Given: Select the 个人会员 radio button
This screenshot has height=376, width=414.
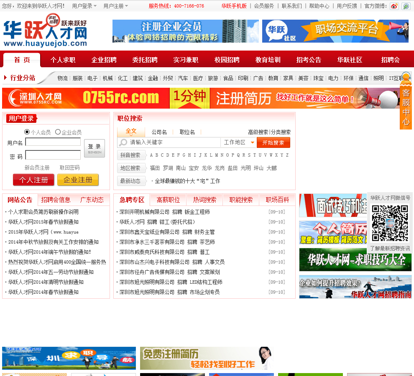Looking at the screenshot, I should tap(27, 132).
